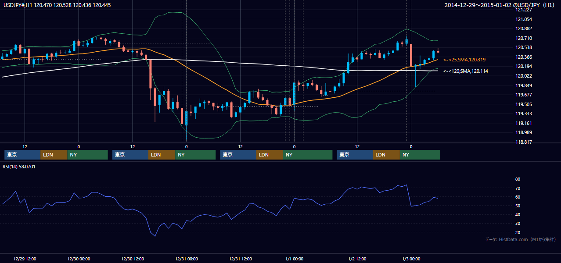This screenshot has height=263, width=561.
Task: Select the RSI 80 level label
Action: (518, 179)
